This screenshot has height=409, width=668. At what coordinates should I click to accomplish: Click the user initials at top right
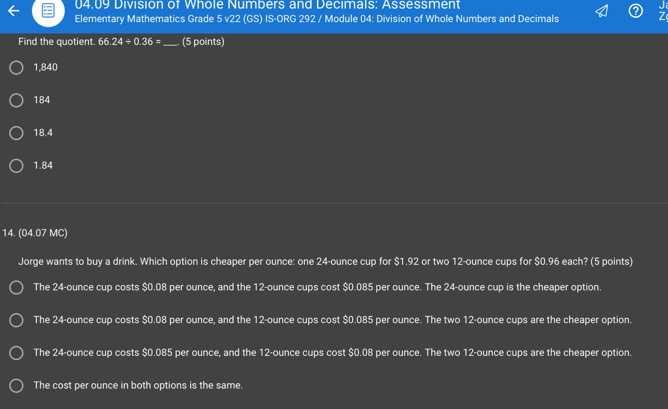(x=663, y=11)
